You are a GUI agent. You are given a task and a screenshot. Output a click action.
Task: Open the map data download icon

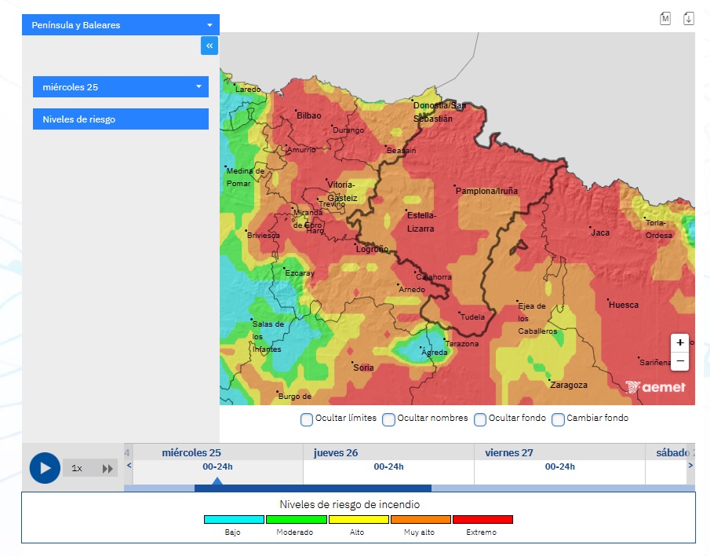pos(689,17)
